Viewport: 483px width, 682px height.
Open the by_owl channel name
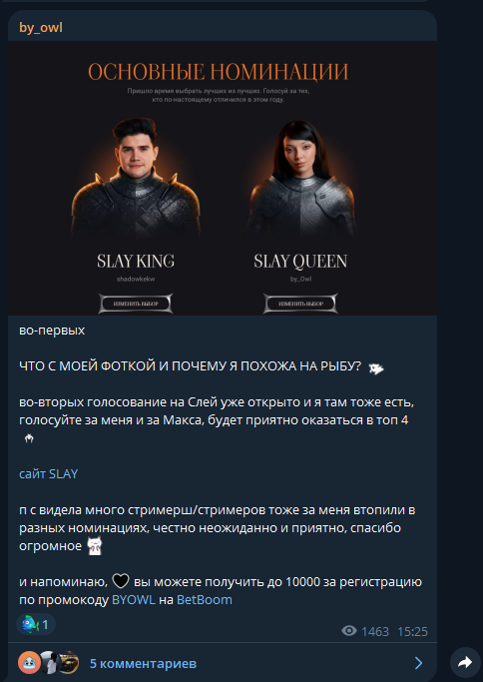pyautogui.click(x=41, y=27)
